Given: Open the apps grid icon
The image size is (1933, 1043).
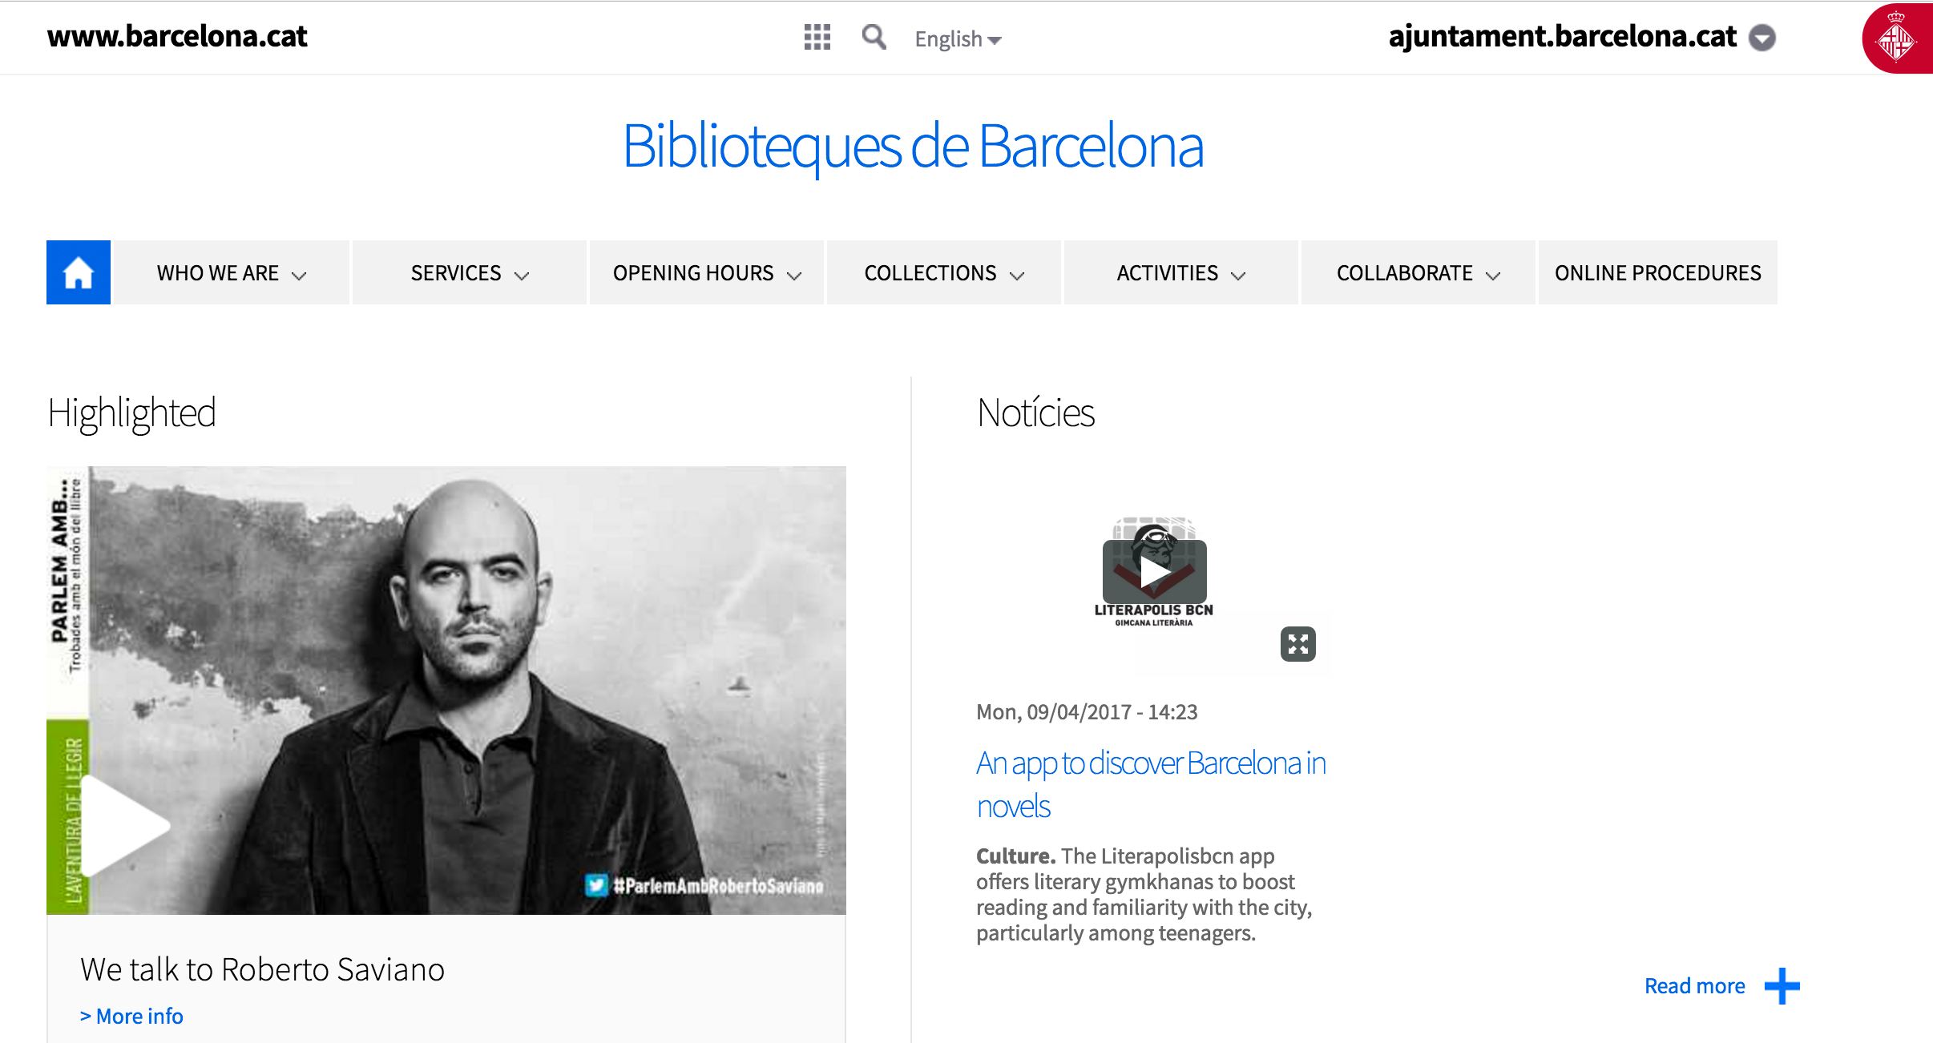Looking at the screenshot, I should pos(817,37).
